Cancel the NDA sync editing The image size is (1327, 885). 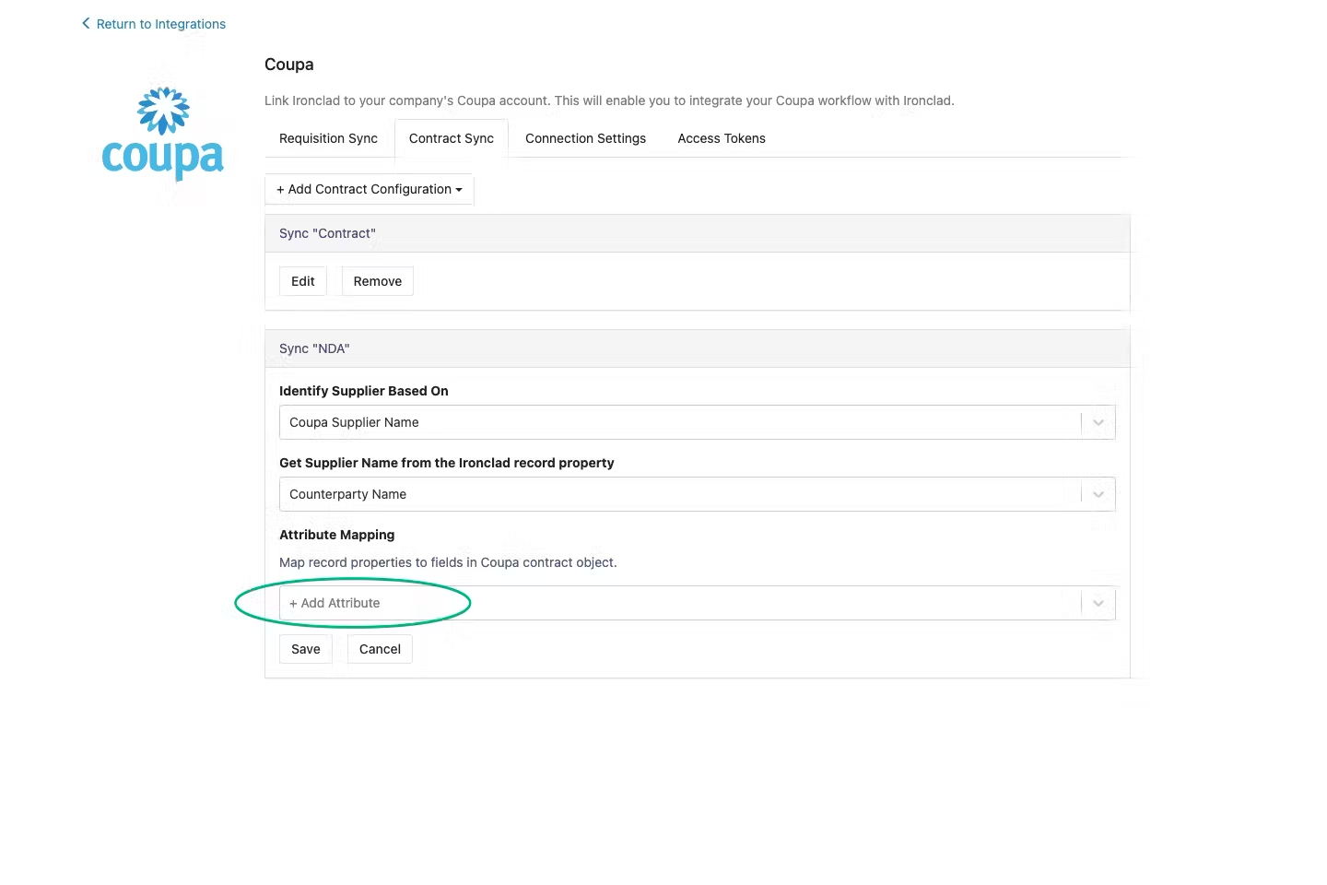point(380,649)
